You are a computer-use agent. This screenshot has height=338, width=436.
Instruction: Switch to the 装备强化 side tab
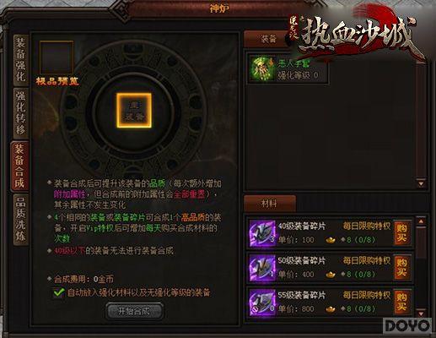(x=20, y=60)
